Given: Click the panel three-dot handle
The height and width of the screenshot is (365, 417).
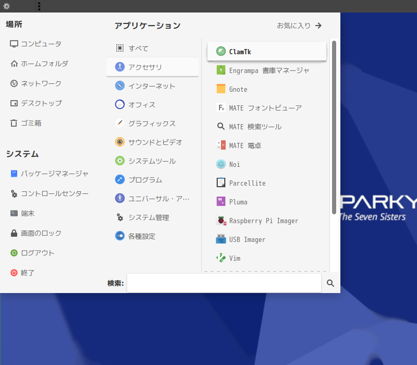Looking at the screenshot, I should [x=39, y=6].
